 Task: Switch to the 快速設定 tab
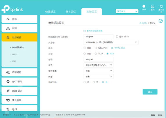click(x=51, y=12)
